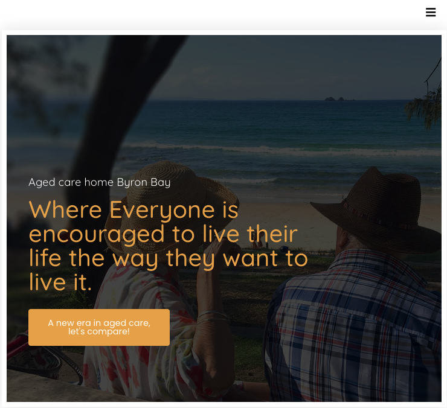Click the man's plaid shirt in photo
The width and height of the screenshot is (447, 408).
click(353, 328)
